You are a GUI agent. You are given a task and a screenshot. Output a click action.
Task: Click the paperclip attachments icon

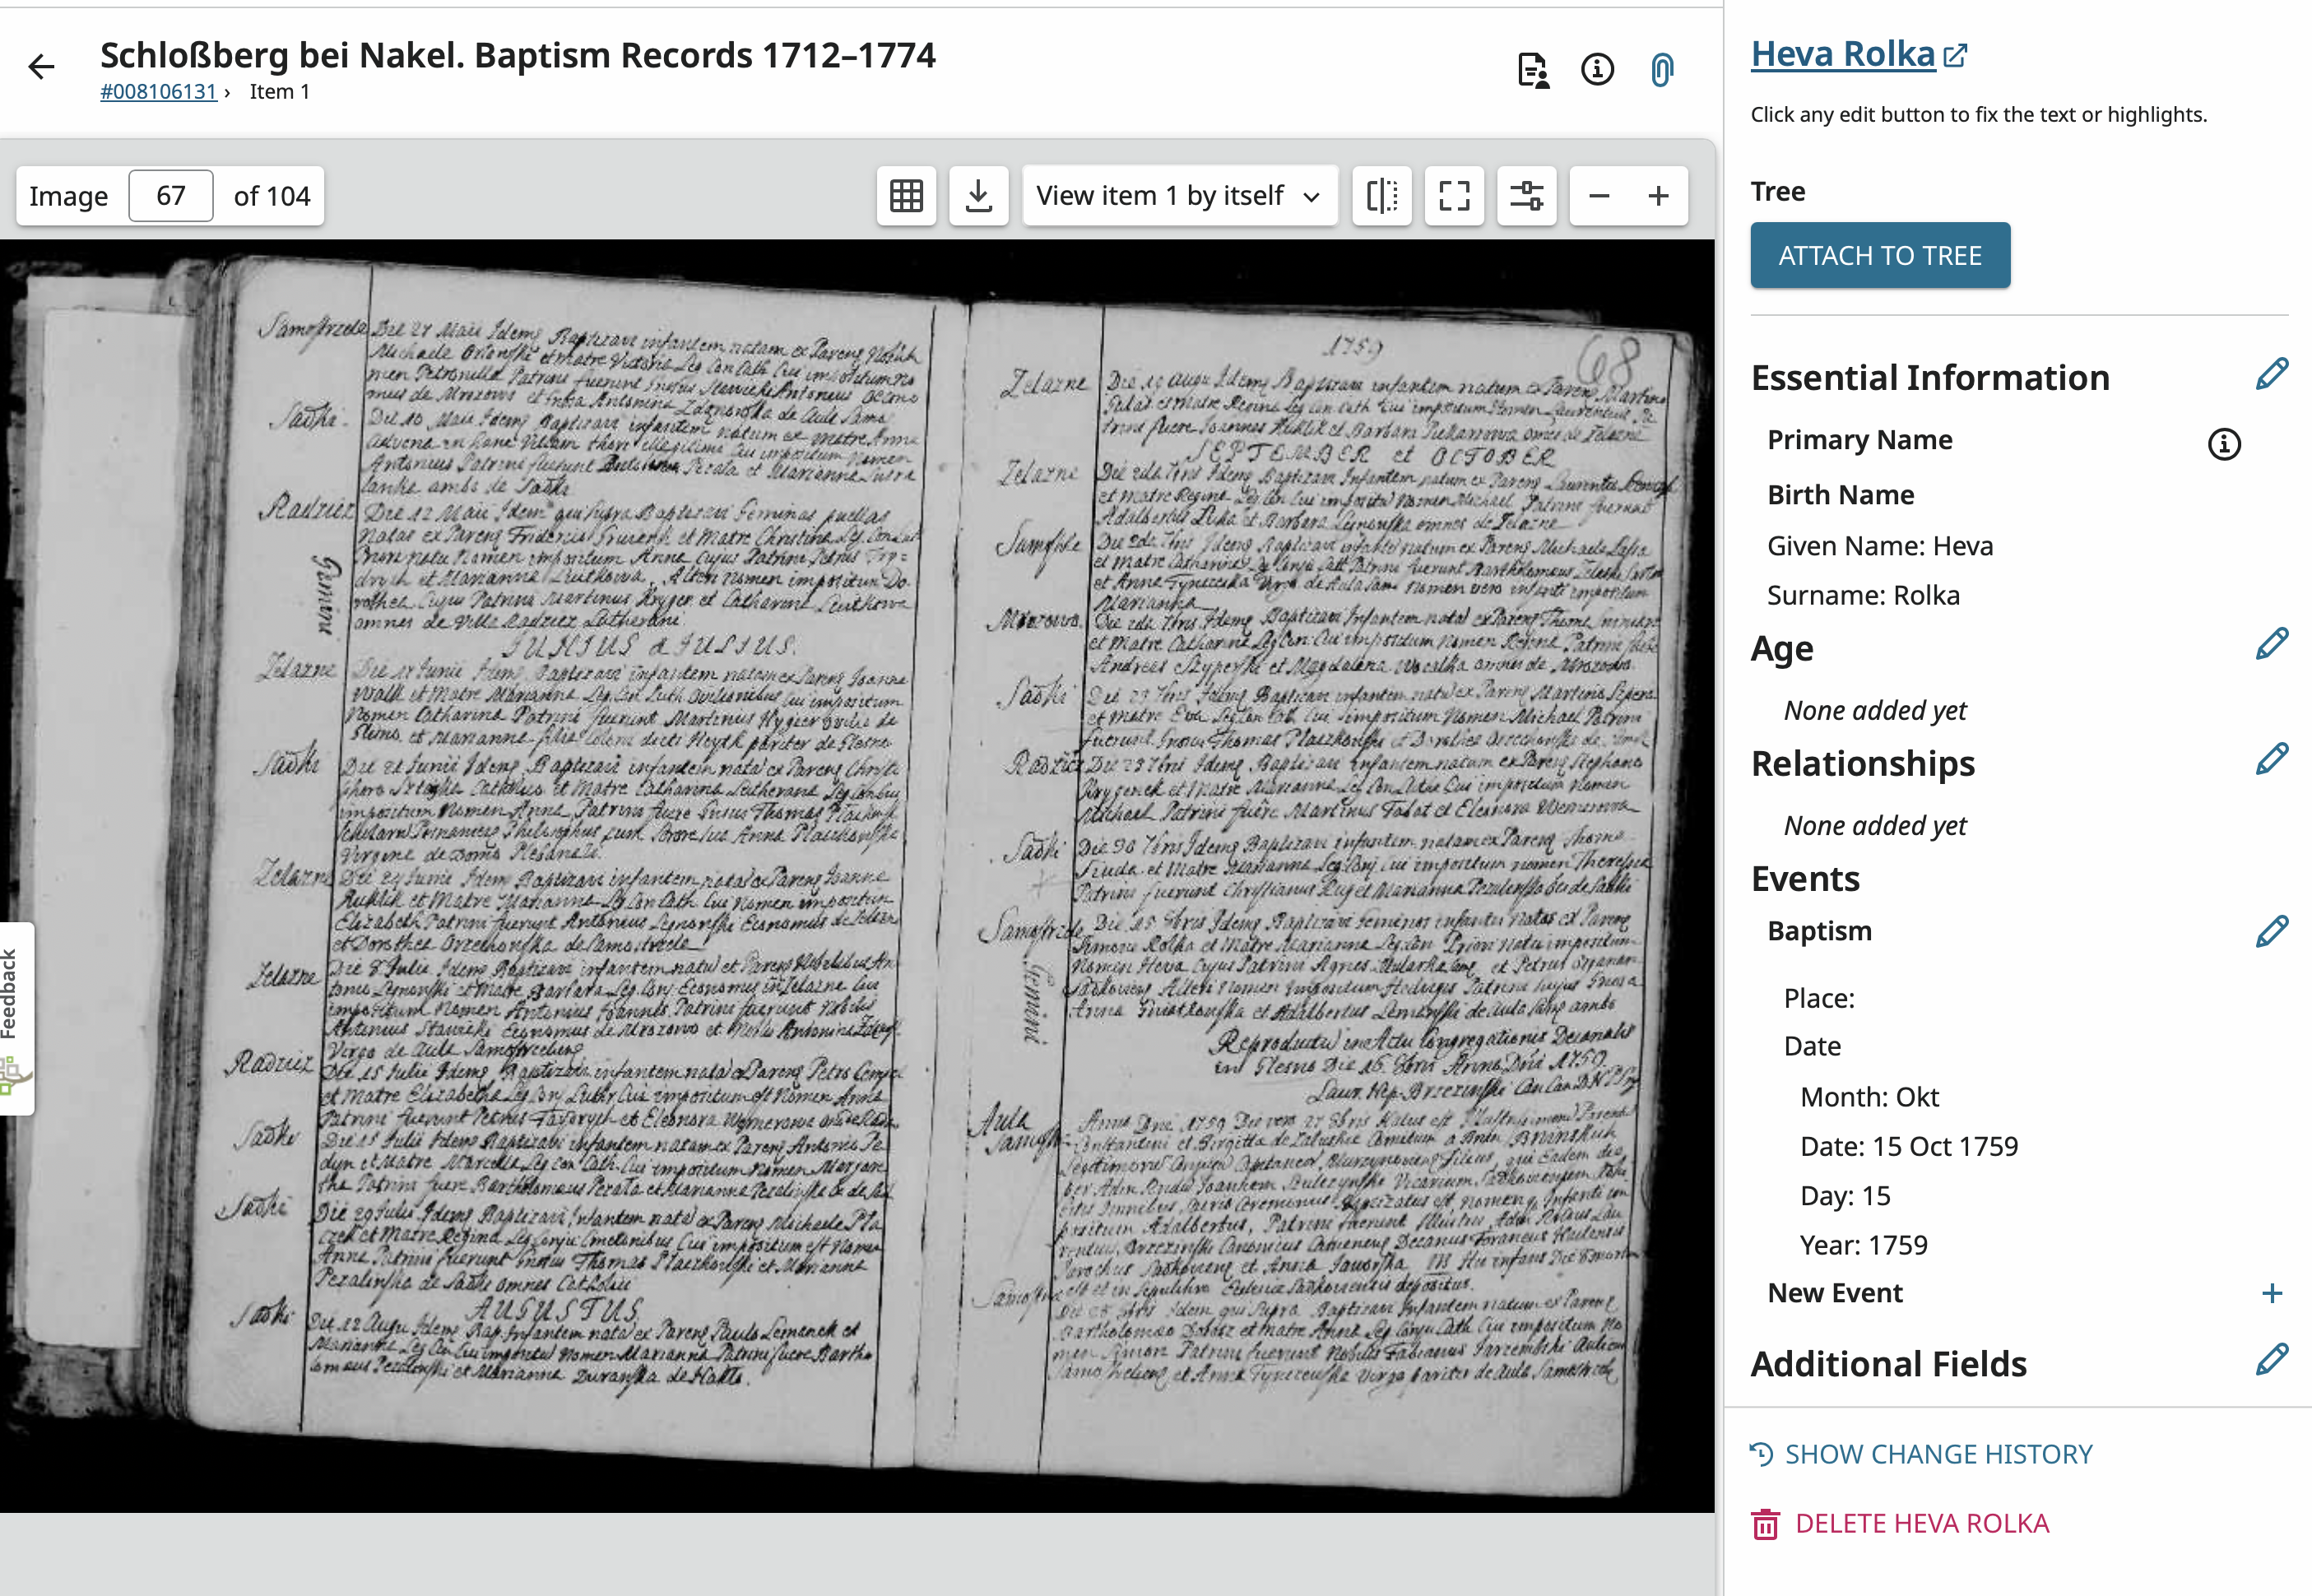[x=1661, y=70]
